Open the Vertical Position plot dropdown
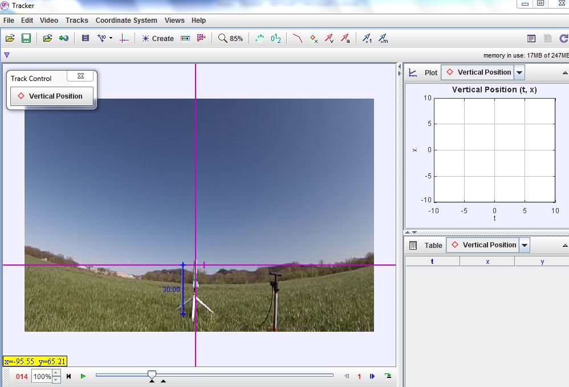 518,72
